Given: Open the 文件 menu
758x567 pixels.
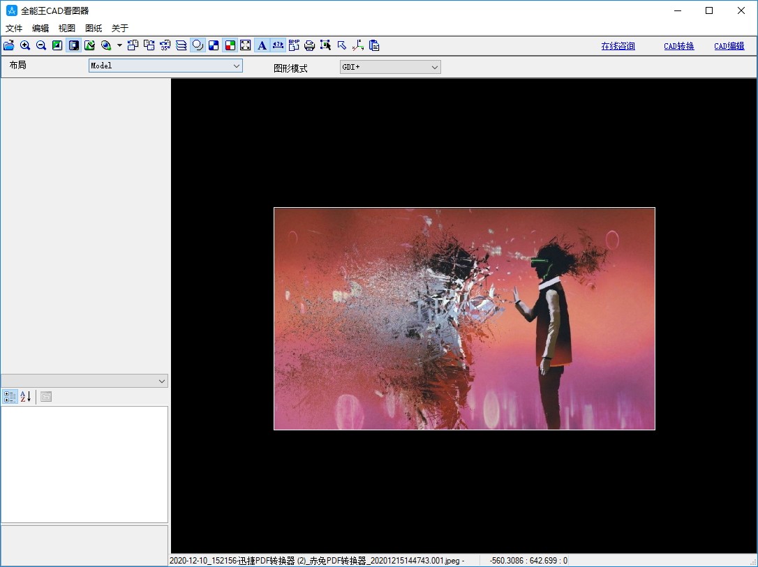Looking at the screenshot, I should click(x=14, y=29).
